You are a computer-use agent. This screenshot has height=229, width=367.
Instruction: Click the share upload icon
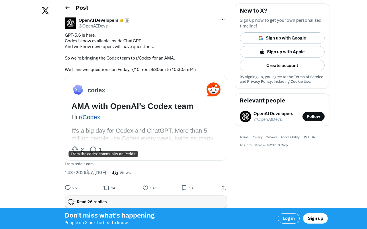coord(223,188)
